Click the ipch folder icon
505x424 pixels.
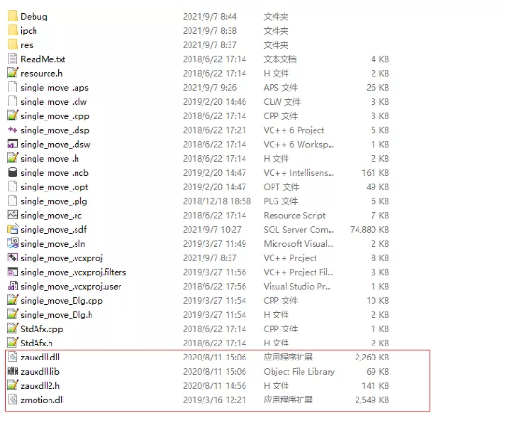(12, 30)
